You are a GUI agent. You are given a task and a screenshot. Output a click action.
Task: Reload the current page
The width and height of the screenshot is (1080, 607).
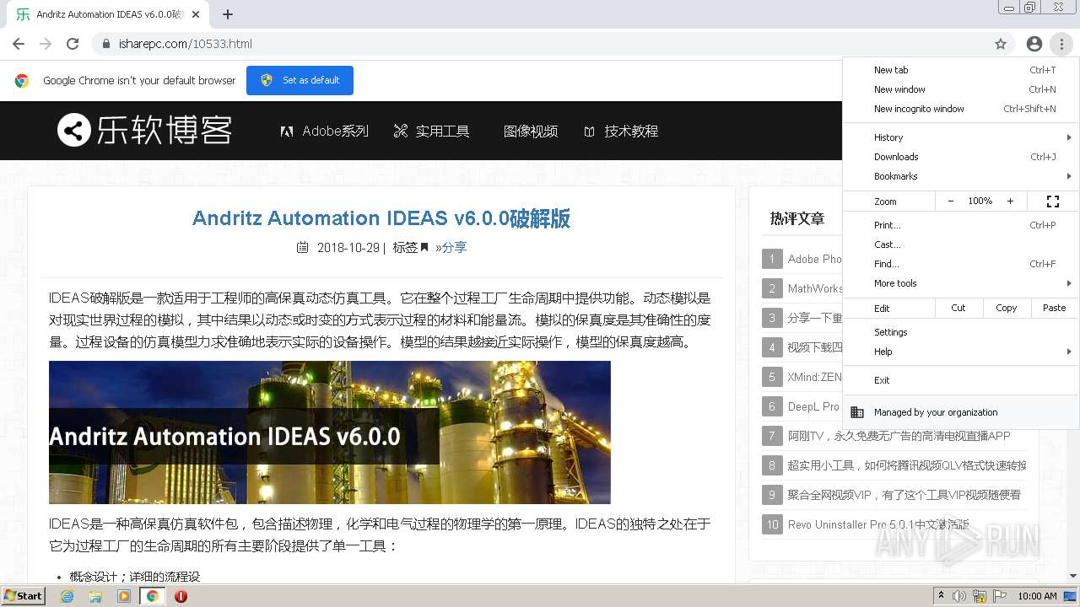[73, 44]
